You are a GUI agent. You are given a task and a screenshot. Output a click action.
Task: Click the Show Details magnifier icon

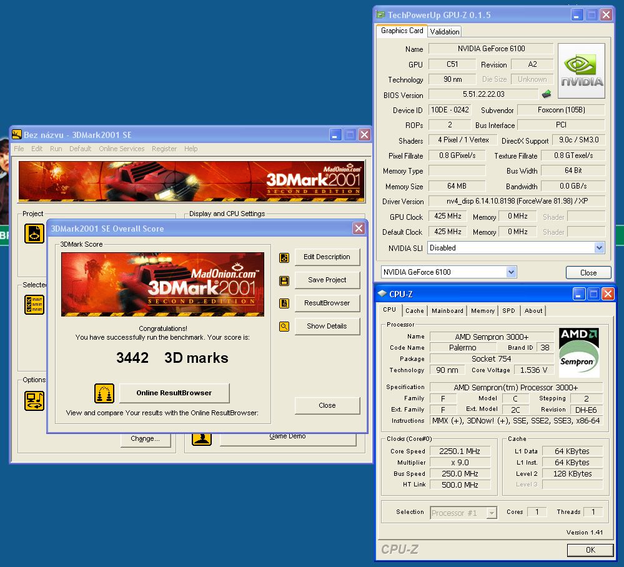(x=284, y=327)
